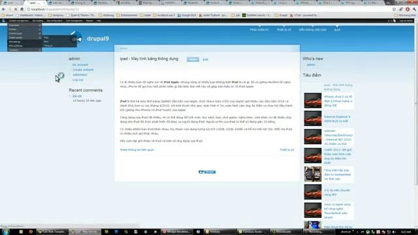
Task: Open the Windows Start button
Action: [x=5, y=232]
